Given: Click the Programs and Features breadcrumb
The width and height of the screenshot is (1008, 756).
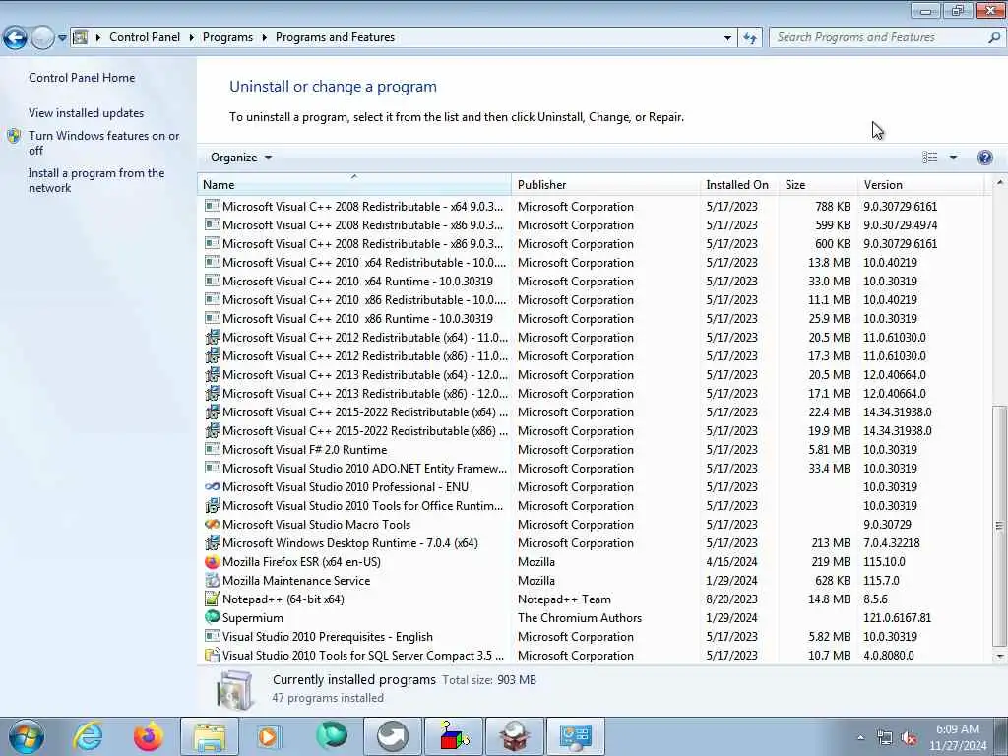Looking at the screenshot, I should (335, 37).
